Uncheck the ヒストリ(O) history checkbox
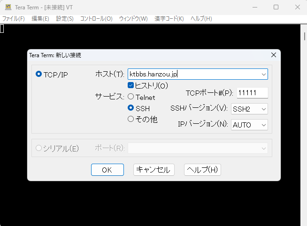Viewport: 307px width, 226px height. pyautogui.click(x=131, y=85)
